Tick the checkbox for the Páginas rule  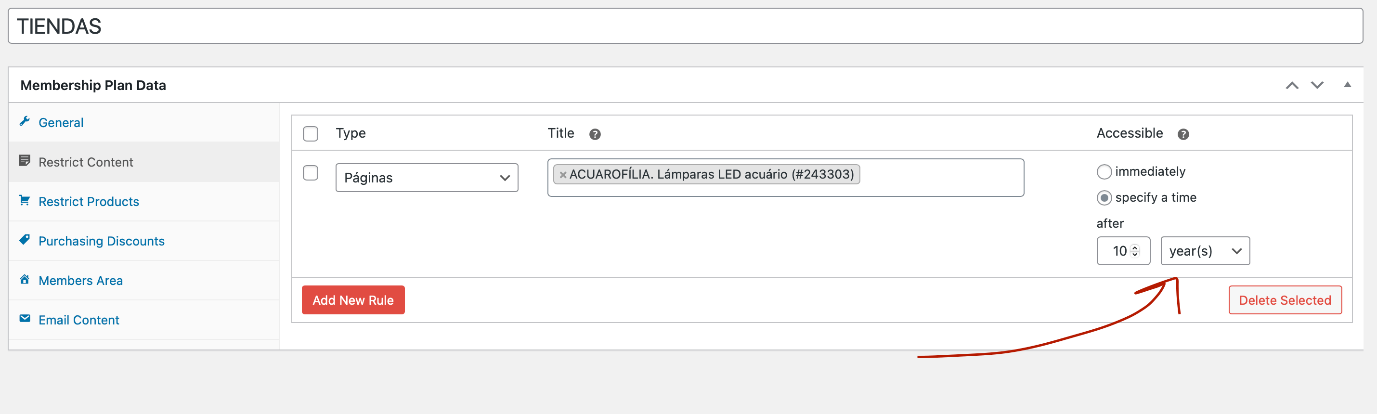[311, 173]
